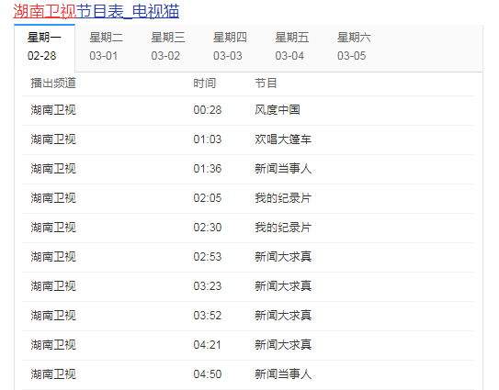Image resolution: width=499 pixels, height=390 pixels.
Task: Click 湖南卫视 in the 04:50 row
Action: 53,374
